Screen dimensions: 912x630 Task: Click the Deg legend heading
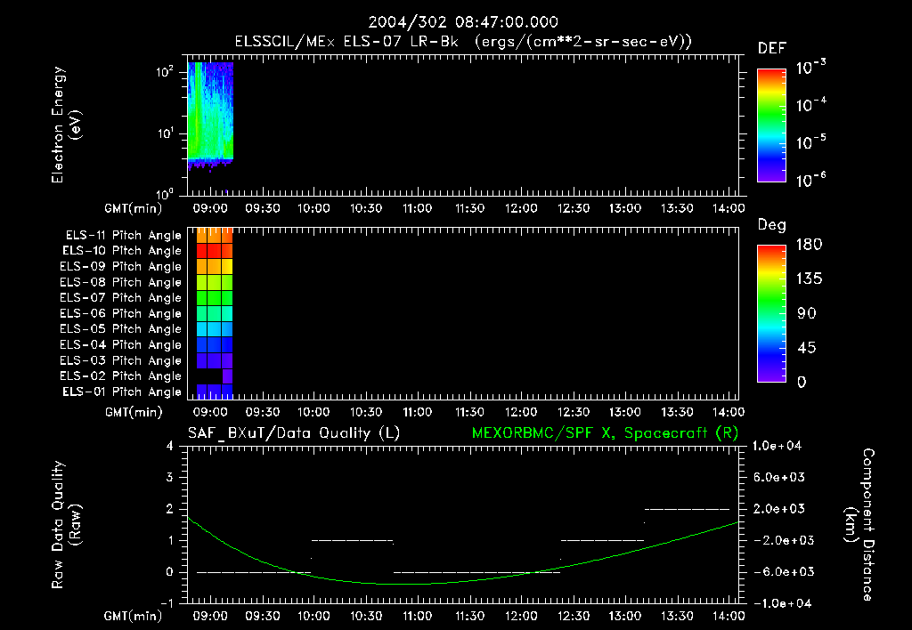772,224
